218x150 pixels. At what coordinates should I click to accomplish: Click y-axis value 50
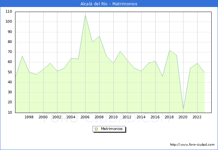pyautogui.click(x=10, y=72)
